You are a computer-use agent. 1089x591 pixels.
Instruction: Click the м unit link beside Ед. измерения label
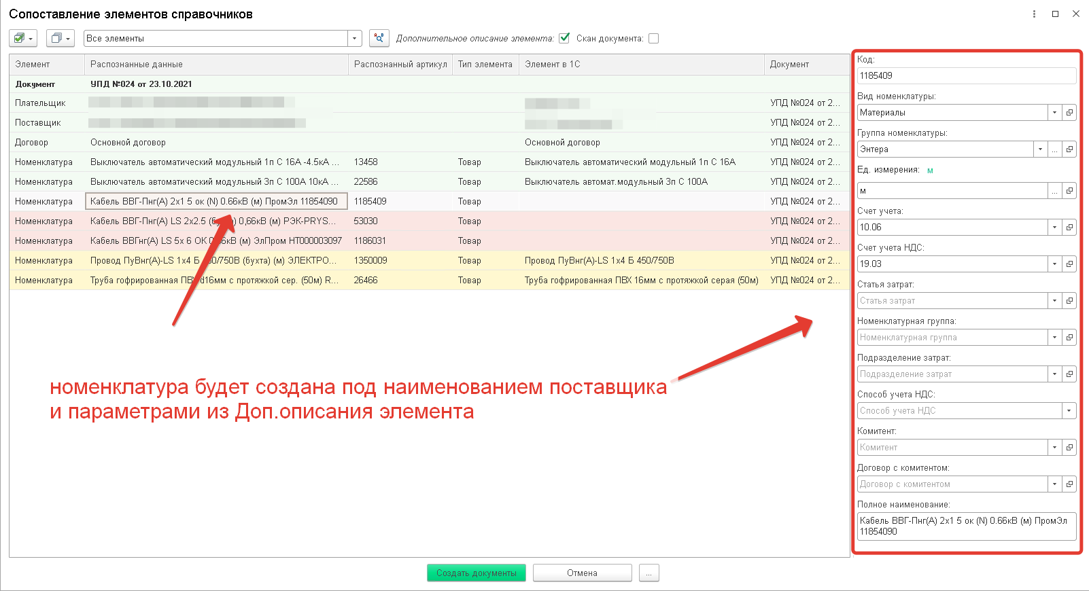[x=930, y=171]
